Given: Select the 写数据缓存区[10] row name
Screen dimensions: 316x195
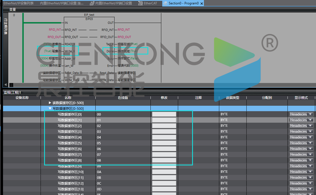Looking at the screenshot, I should [70, 172].
